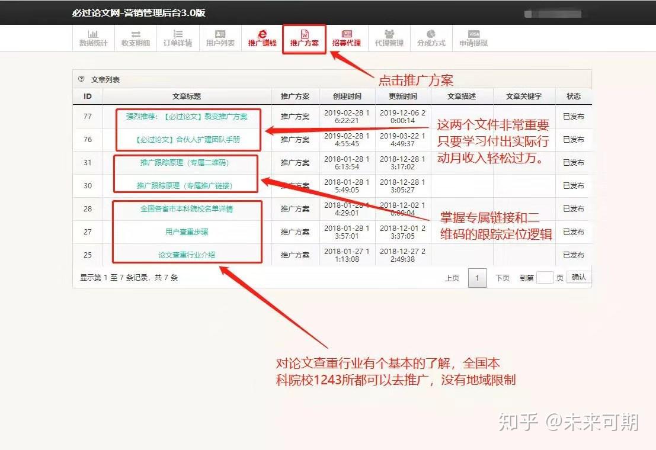Select ID cell 77
The height and width of the screenshot is (450, 656).
[x=88, y=117]
